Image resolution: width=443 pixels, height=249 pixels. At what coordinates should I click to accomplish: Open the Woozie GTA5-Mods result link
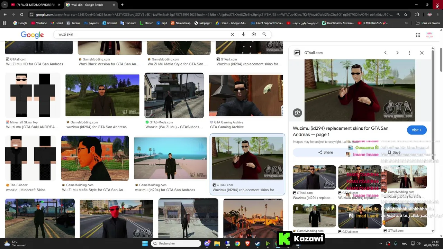[174, 127]
